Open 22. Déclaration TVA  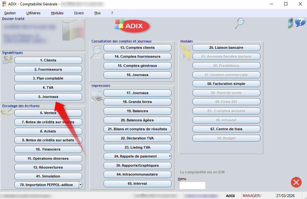[x=137, y=138]
